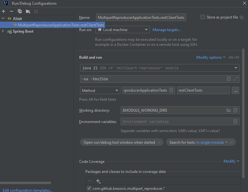Insert macros in VM options field

tap(229, 79)
